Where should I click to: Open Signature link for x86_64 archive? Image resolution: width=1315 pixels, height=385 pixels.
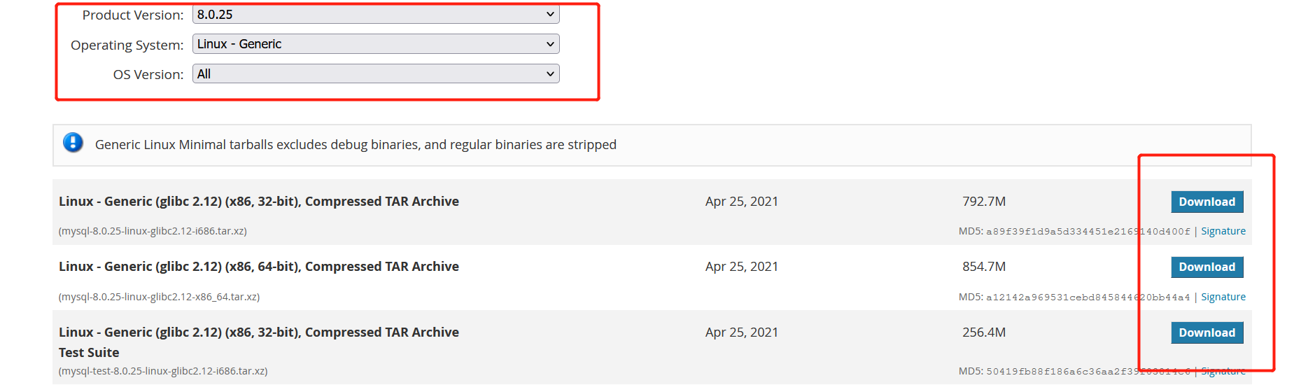[x=1223, y=297]
